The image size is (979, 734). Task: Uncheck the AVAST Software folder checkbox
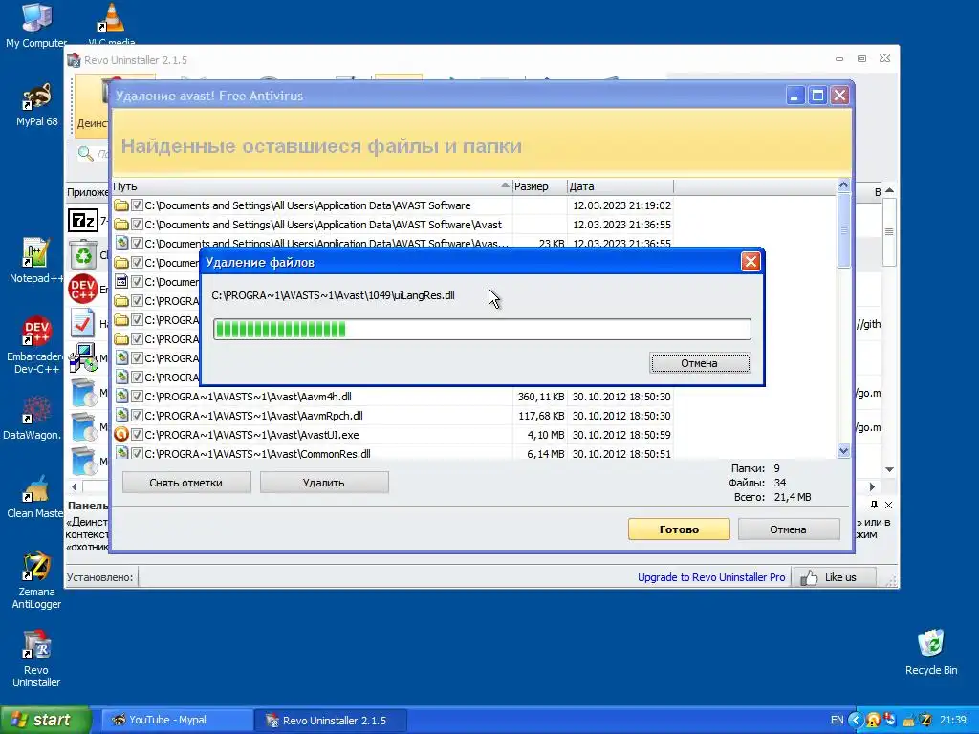point(137,205)
